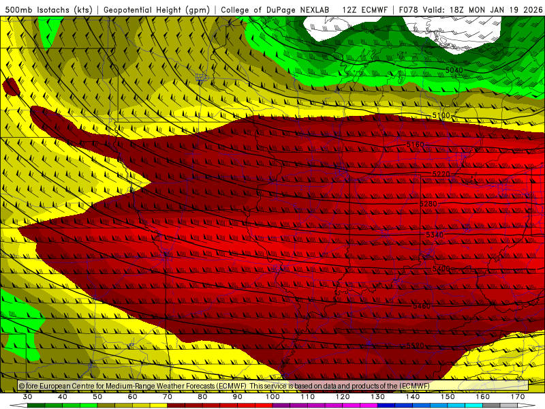
Task: Click the 5340 height contour label
Action: point(435,234)
